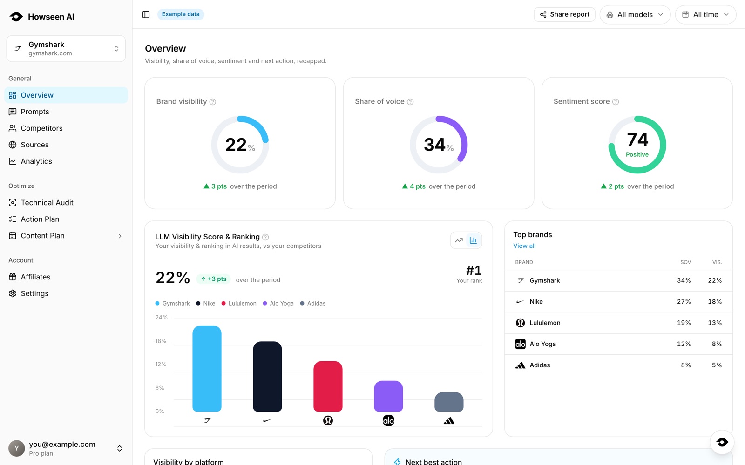Toggle the sidebar panel icon
The height and width of the screenshot is (465, 745).
pos(146,14)
